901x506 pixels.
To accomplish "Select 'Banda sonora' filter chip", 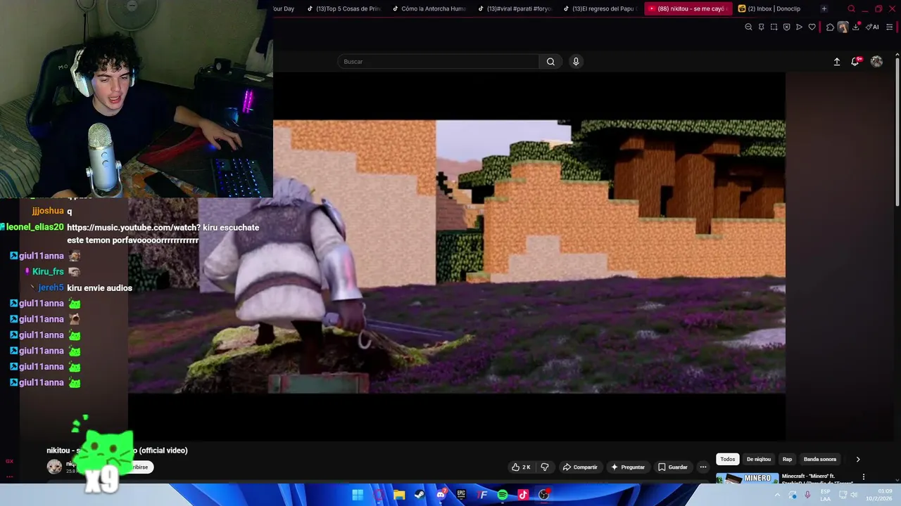I will (x=820, y=459).
